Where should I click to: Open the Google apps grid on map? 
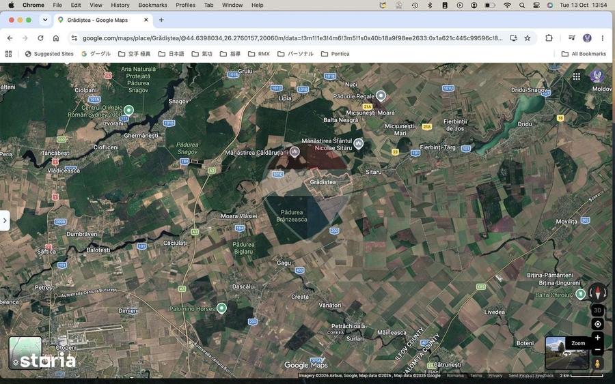coord(576,76)
